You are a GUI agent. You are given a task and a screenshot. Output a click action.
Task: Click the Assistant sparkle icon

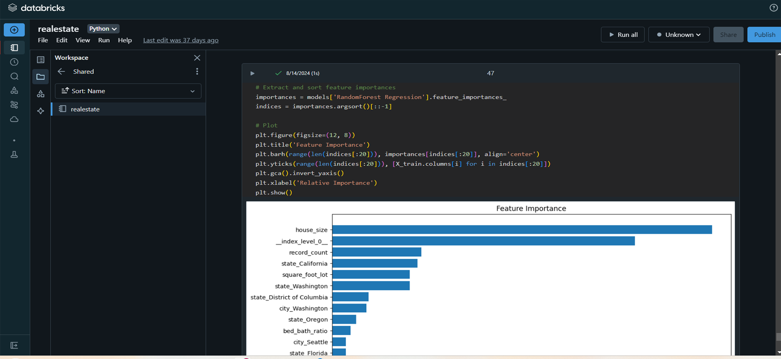click(40, 111)
